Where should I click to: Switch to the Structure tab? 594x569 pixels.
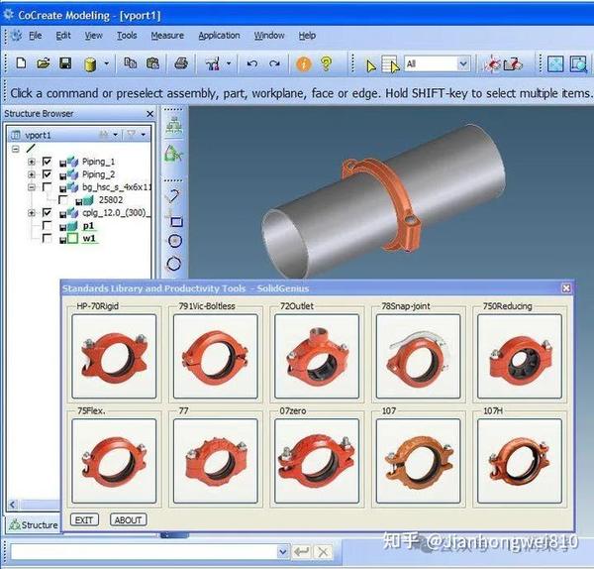[x=34, y=525]
